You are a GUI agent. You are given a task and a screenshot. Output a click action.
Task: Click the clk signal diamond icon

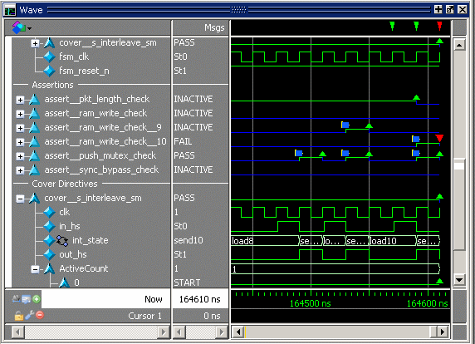[x=49, y=212]
